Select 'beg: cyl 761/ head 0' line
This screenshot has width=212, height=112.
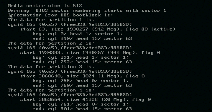(80, 104)
